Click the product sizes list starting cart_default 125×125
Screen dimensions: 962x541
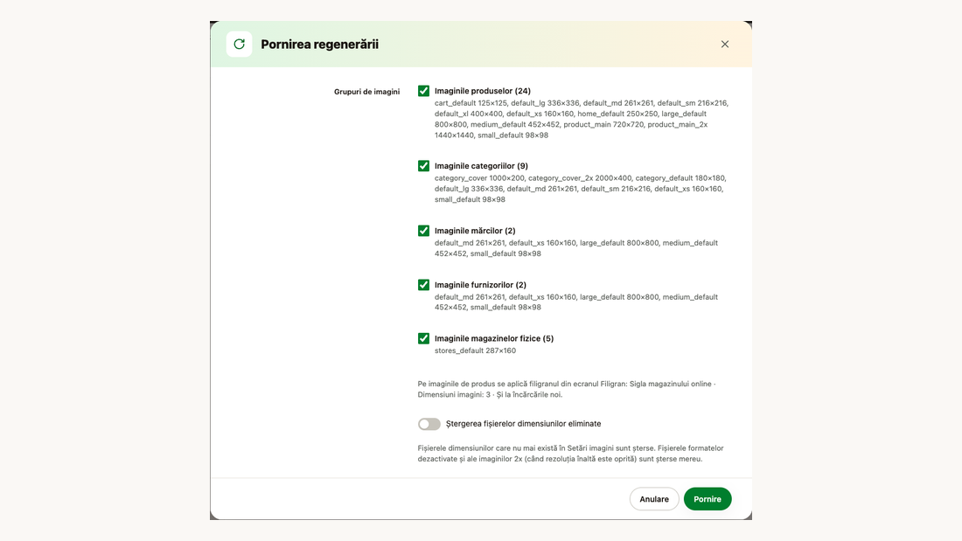(582, 119)
